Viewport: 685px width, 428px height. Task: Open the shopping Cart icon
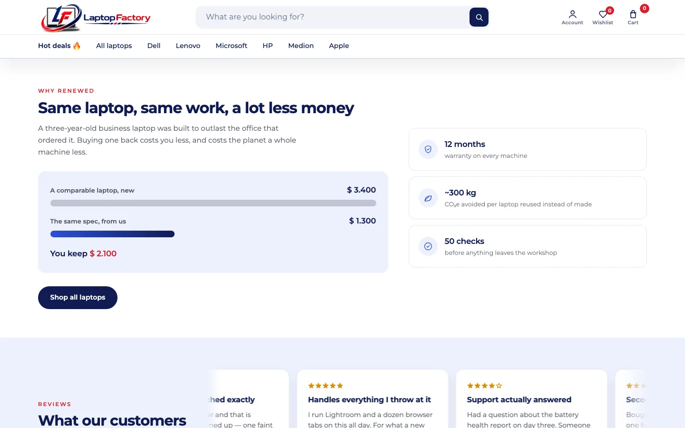(633, 17)
